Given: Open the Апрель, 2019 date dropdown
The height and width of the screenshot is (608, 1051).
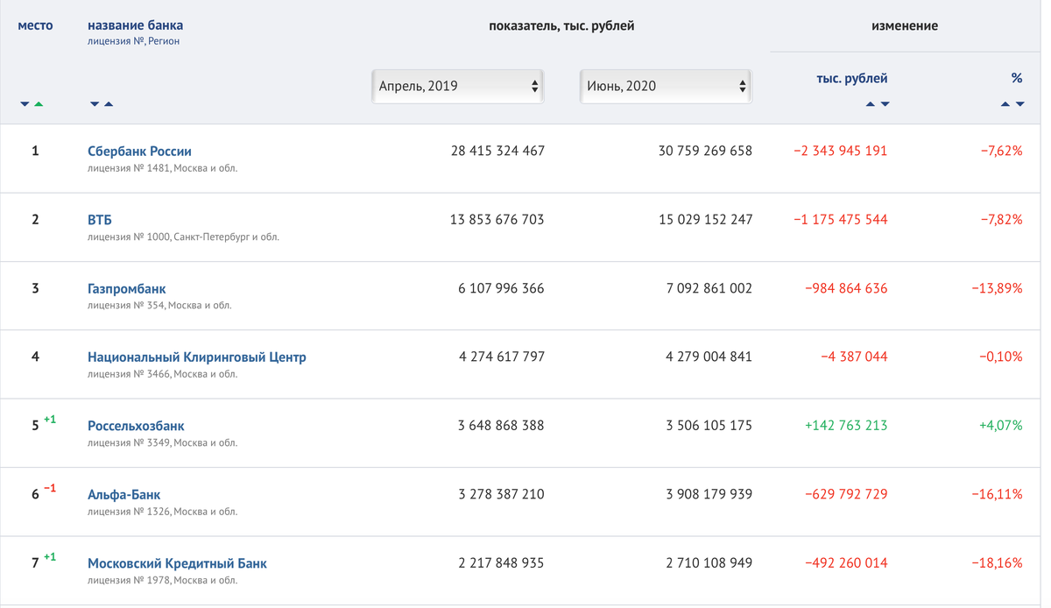Looking at the screenshot, I should [x=458, y=86].
